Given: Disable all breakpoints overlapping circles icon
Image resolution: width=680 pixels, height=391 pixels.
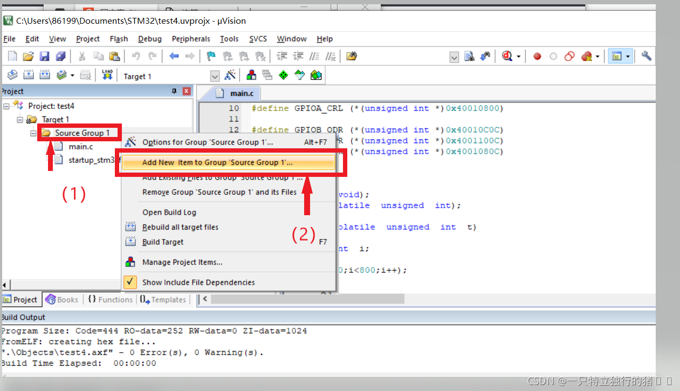Looking at the screenshot, I should 569,56.
